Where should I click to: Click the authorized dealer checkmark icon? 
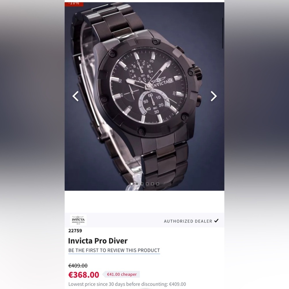point(216,221)
